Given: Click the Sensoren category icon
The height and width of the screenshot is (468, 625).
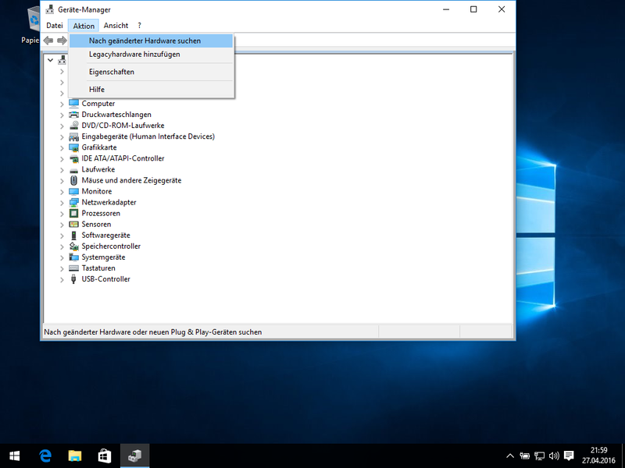Looking at the screenshot, I should [75, 224].
